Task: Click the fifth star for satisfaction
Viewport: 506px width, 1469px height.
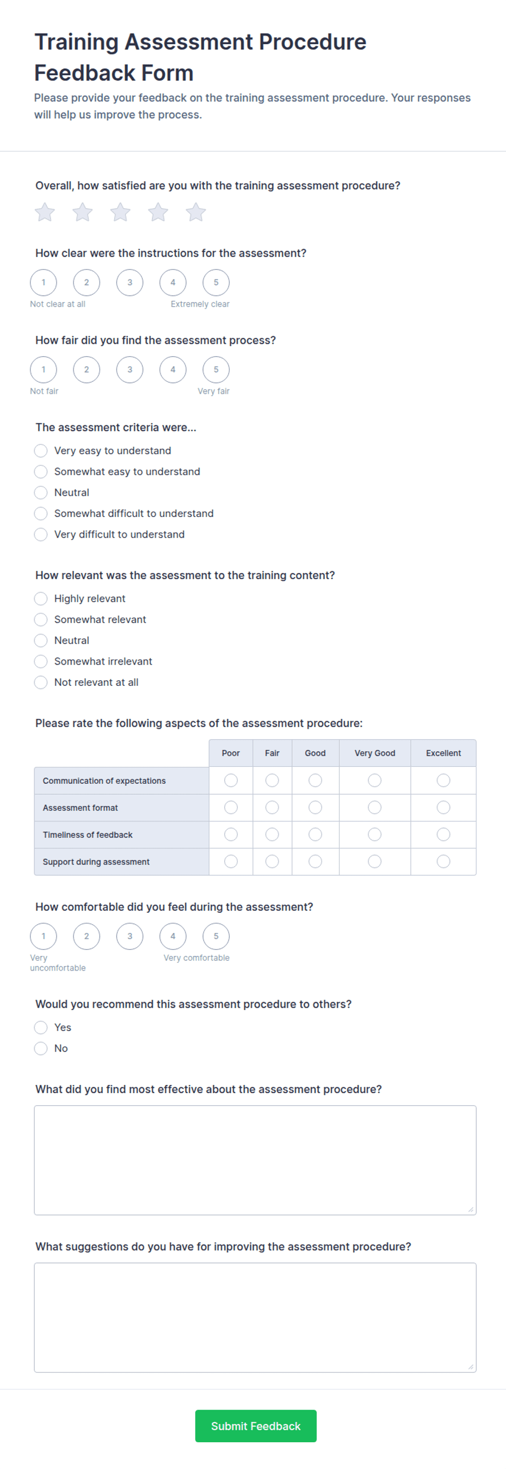Action: (x=195, y=212)
